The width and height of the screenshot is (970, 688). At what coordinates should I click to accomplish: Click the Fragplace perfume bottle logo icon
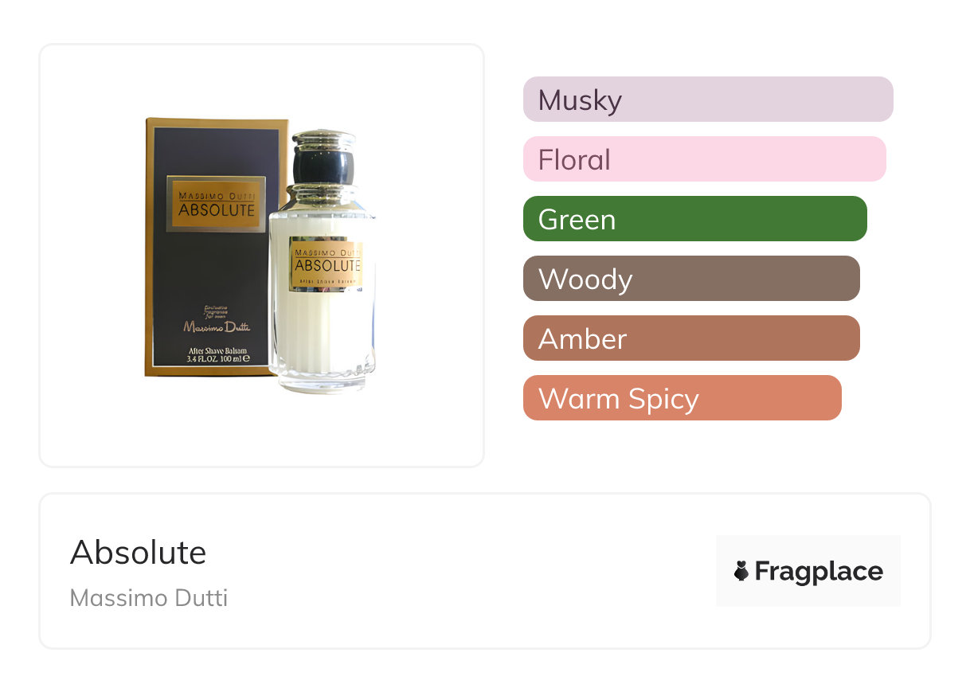click(x=741, y=571)
